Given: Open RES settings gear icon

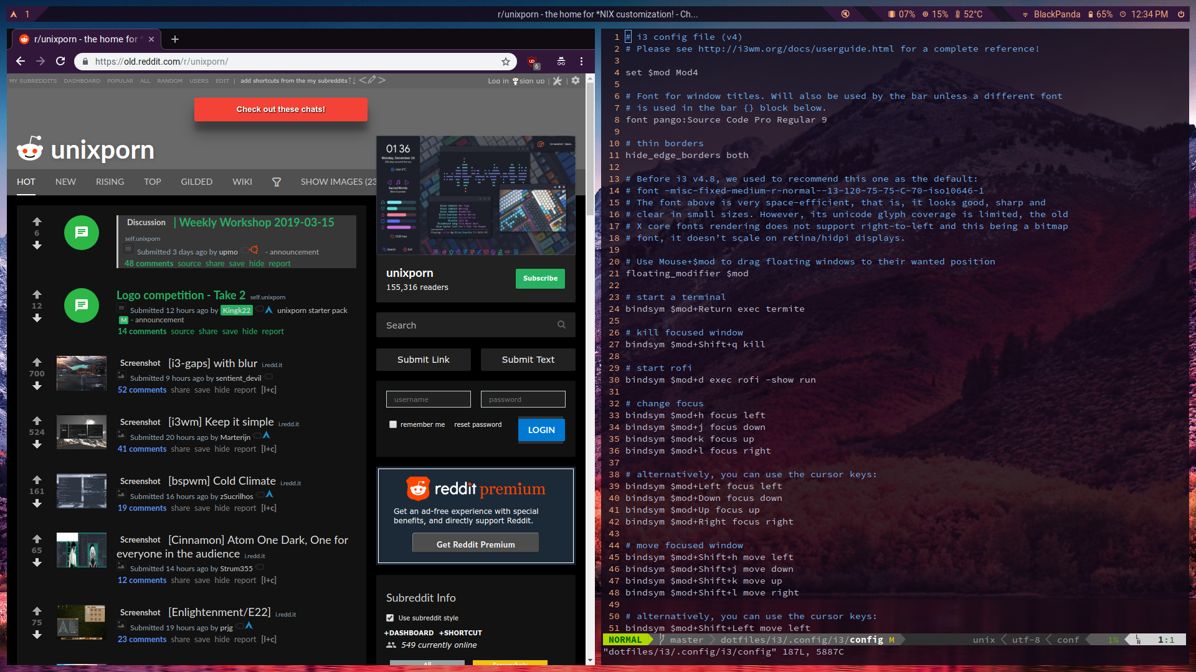Looking at the screenshot, I should tap(576, 80).
